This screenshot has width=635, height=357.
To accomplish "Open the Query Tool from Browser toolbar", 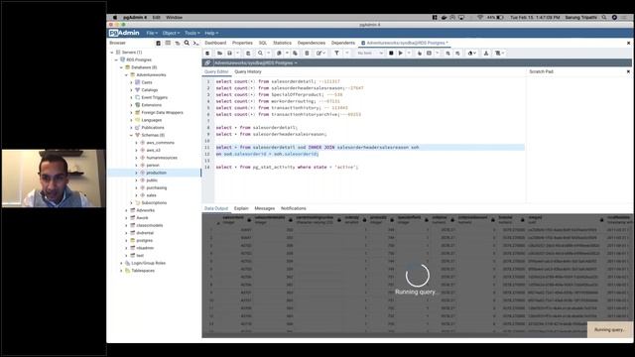I will coord(159,43).
